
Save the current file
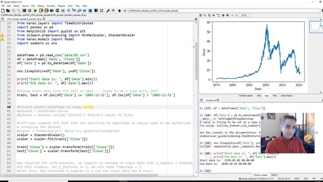pyautogui.click(x=14, y=11)
